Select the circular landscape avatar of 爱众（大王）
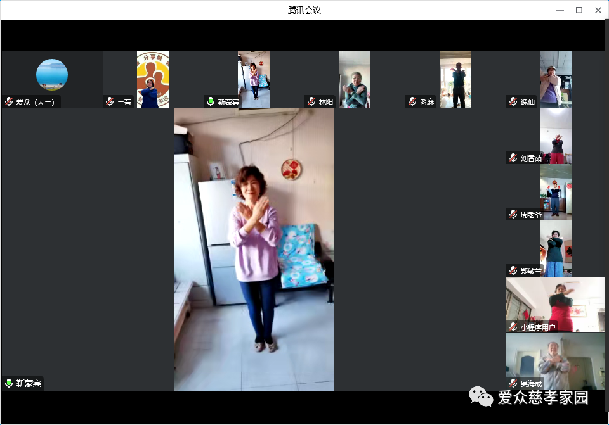Screen dimensions: 609x425 point(52,75)
